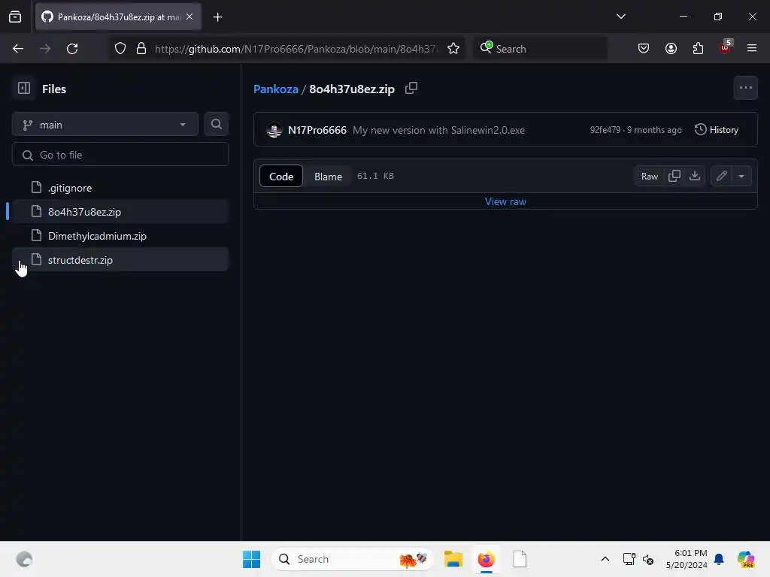Copy raw file contents icon
The width and height of the screenshot is (770, 577).
pos(675,176)
